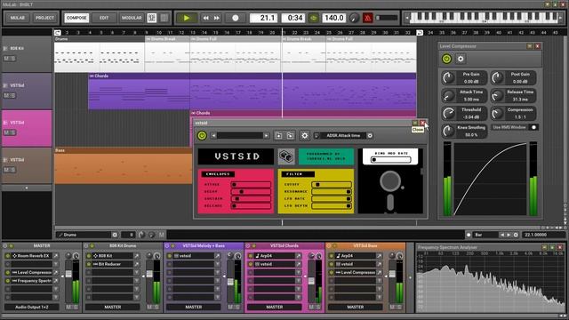569x320 pixels.
Task: Open Level Compressor settings gear
Action: coord(461,59)
